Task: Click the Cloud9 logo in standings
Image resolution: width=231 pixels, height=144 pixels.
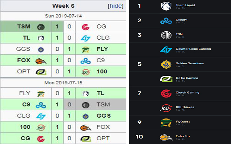Action: point(166,21)
